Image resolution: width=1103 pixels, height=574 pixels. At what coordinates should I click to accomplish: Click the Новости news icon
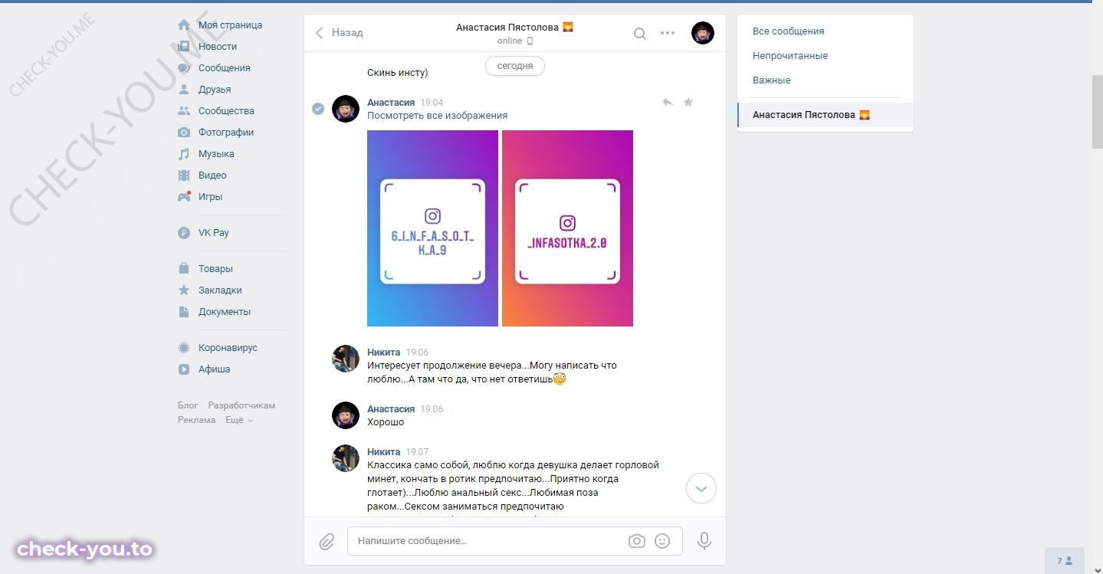[184, 47]
